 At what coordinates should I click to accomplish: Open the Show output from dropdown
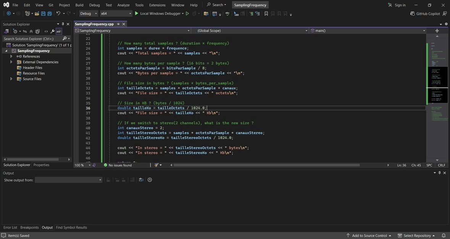69,180
